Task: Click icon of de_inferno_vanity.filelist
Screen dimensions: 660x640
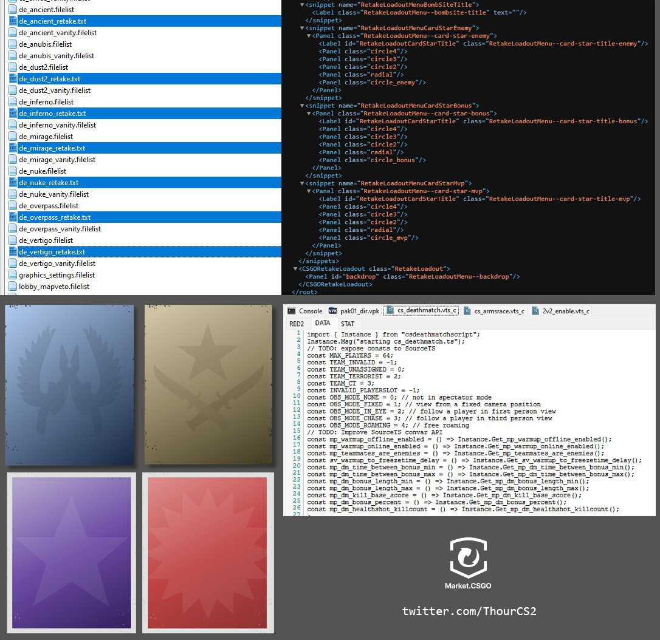Action: tap(13, 125)
